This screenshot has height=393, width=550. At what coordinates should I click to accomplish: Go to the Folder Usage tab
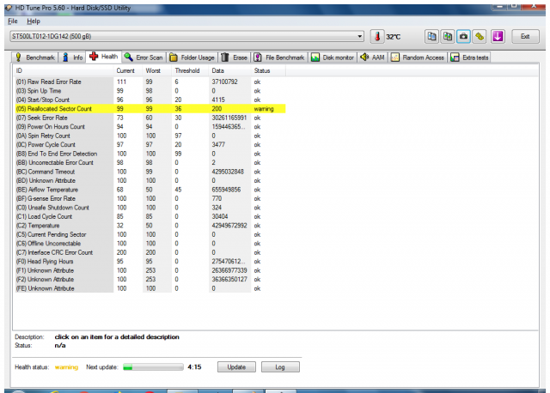click(192, 57)
